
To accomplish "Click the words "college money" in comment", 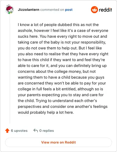I will [68, 71].
